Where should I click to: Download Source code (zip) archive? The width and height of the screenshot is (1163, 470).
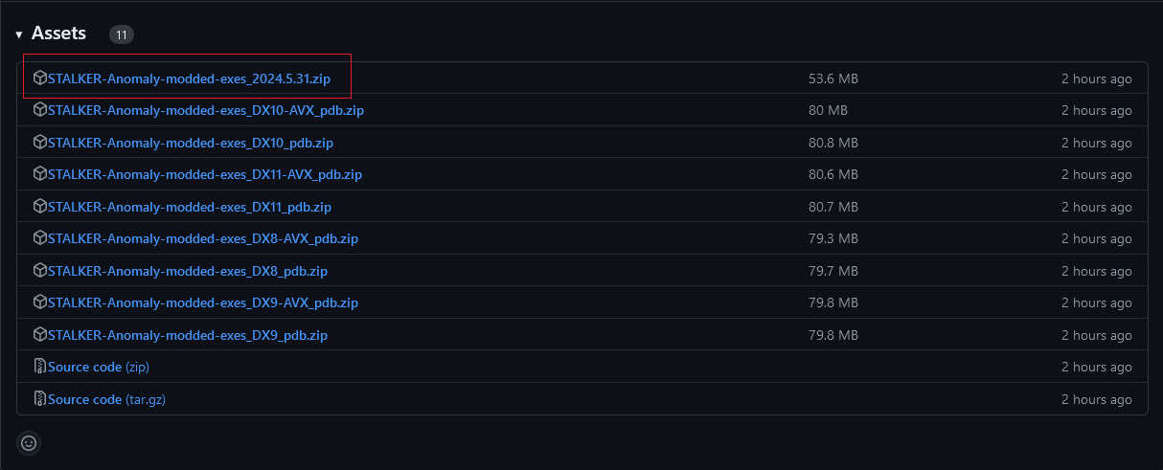click(x=98, y=367)
